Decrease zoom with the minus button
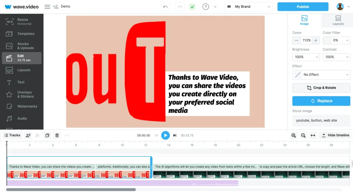The height and width of the screenshot is (193, 353). point(296,40)
